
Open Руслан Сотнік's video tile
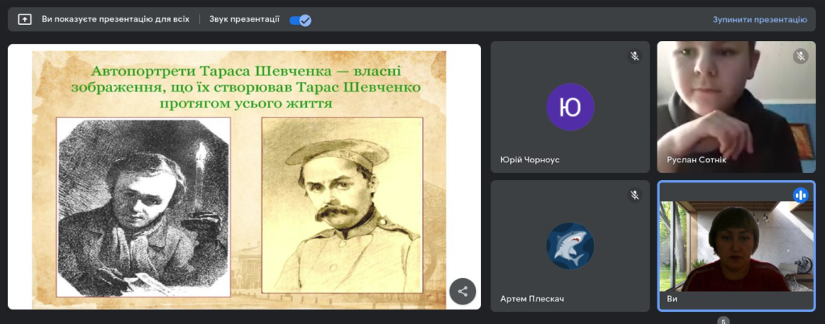tap(736, 107)
